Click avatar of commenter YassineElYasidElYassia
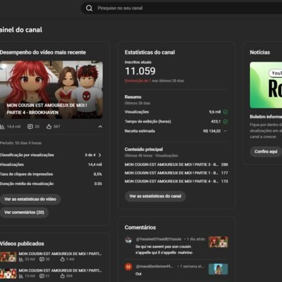This screenshot has width=282, height=282. (x=129, y=240)
